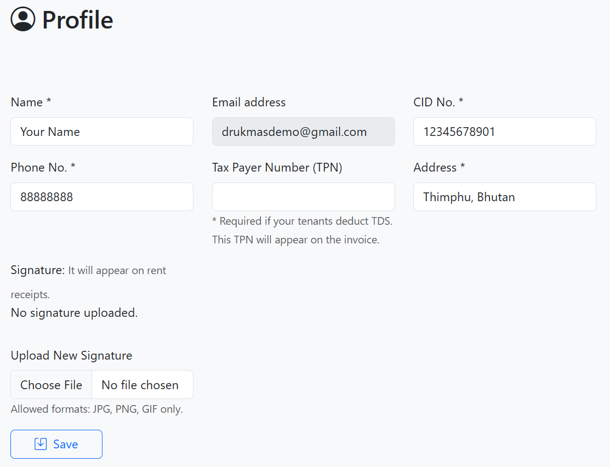Click the download icon inside Save button
The width and height of the screenshot is (610, 467).
click(x=41, y=444)
